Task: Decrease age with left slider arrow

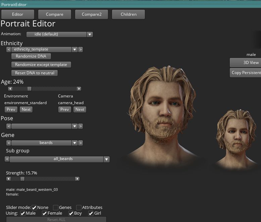Action: pyautogui.click(x=10, y=89)
